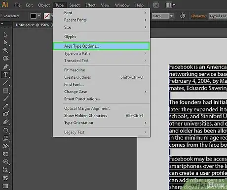The height and width of the screenshot is (190, 227).
Task: Choose the Free Transform tool
Action: 5,154
